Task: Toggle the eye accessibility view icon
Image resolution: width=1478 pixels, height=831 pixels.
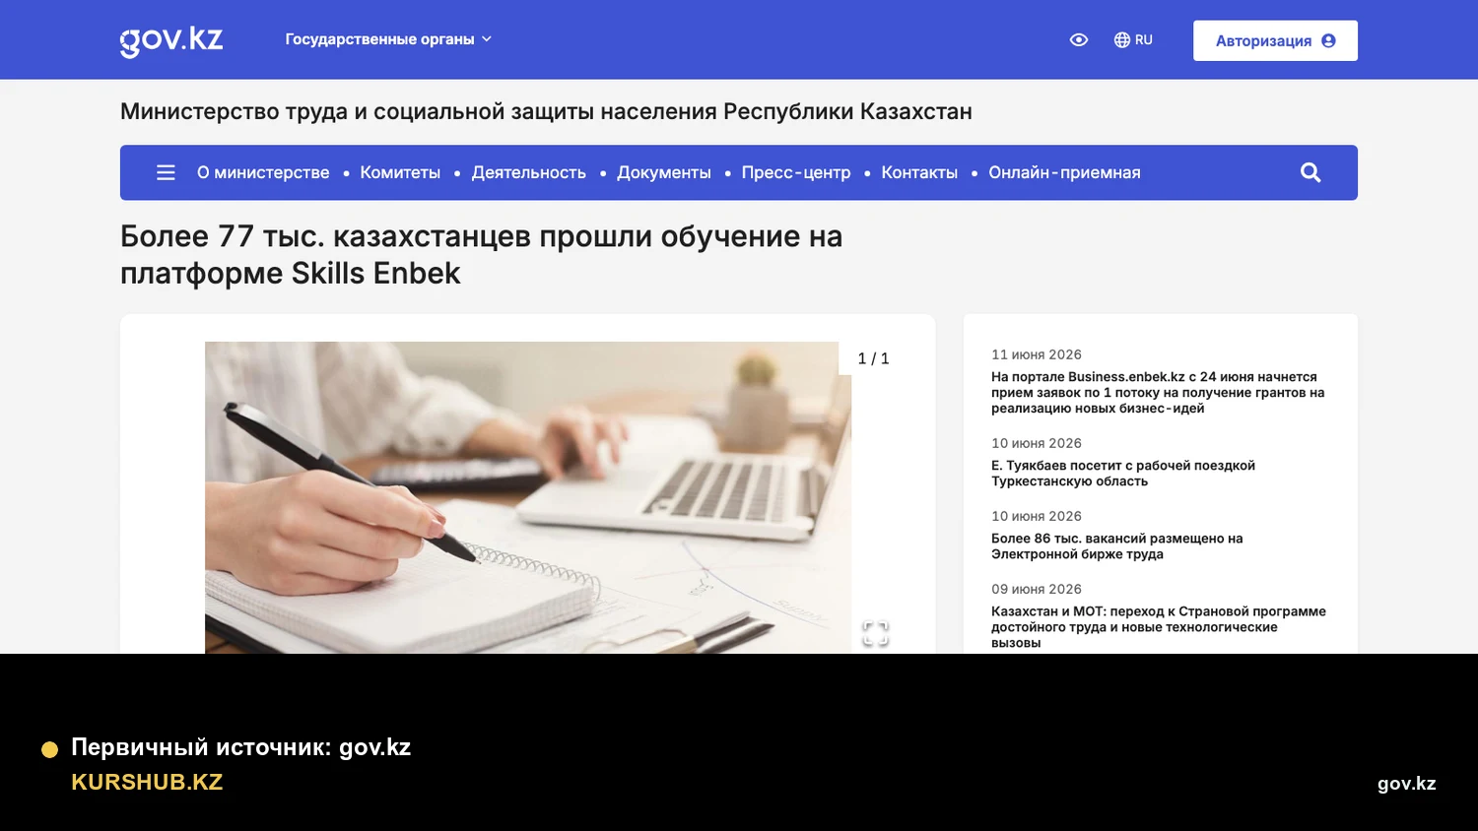Action: point(1079,40)
